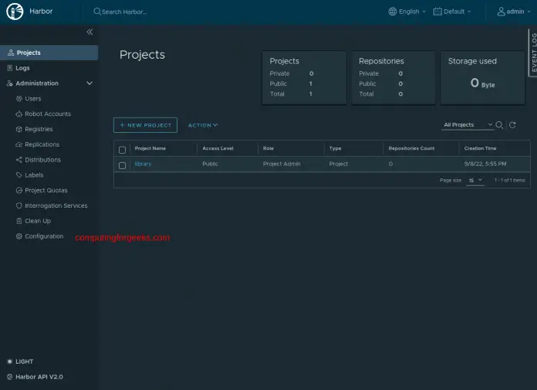Select the library project checkbox
The image size is (537, 390).
[122, 164]
